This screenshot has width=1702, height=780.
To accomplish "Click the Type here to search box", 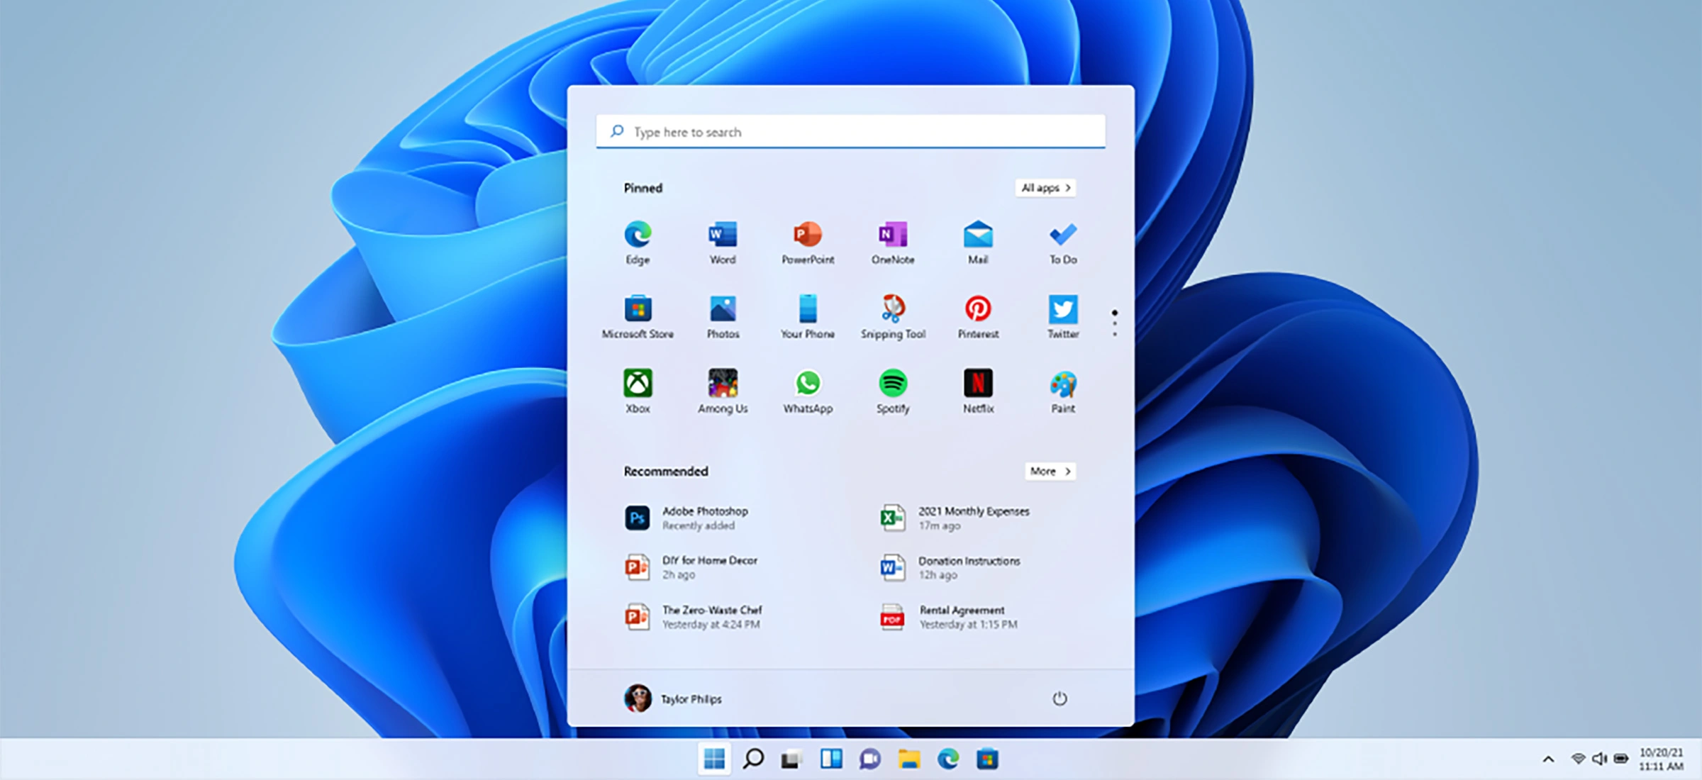I will click(x=850, y=132).
